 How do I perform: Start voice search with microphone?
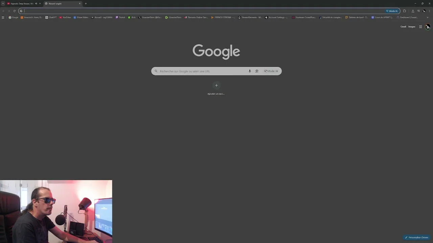click(250, 71)
